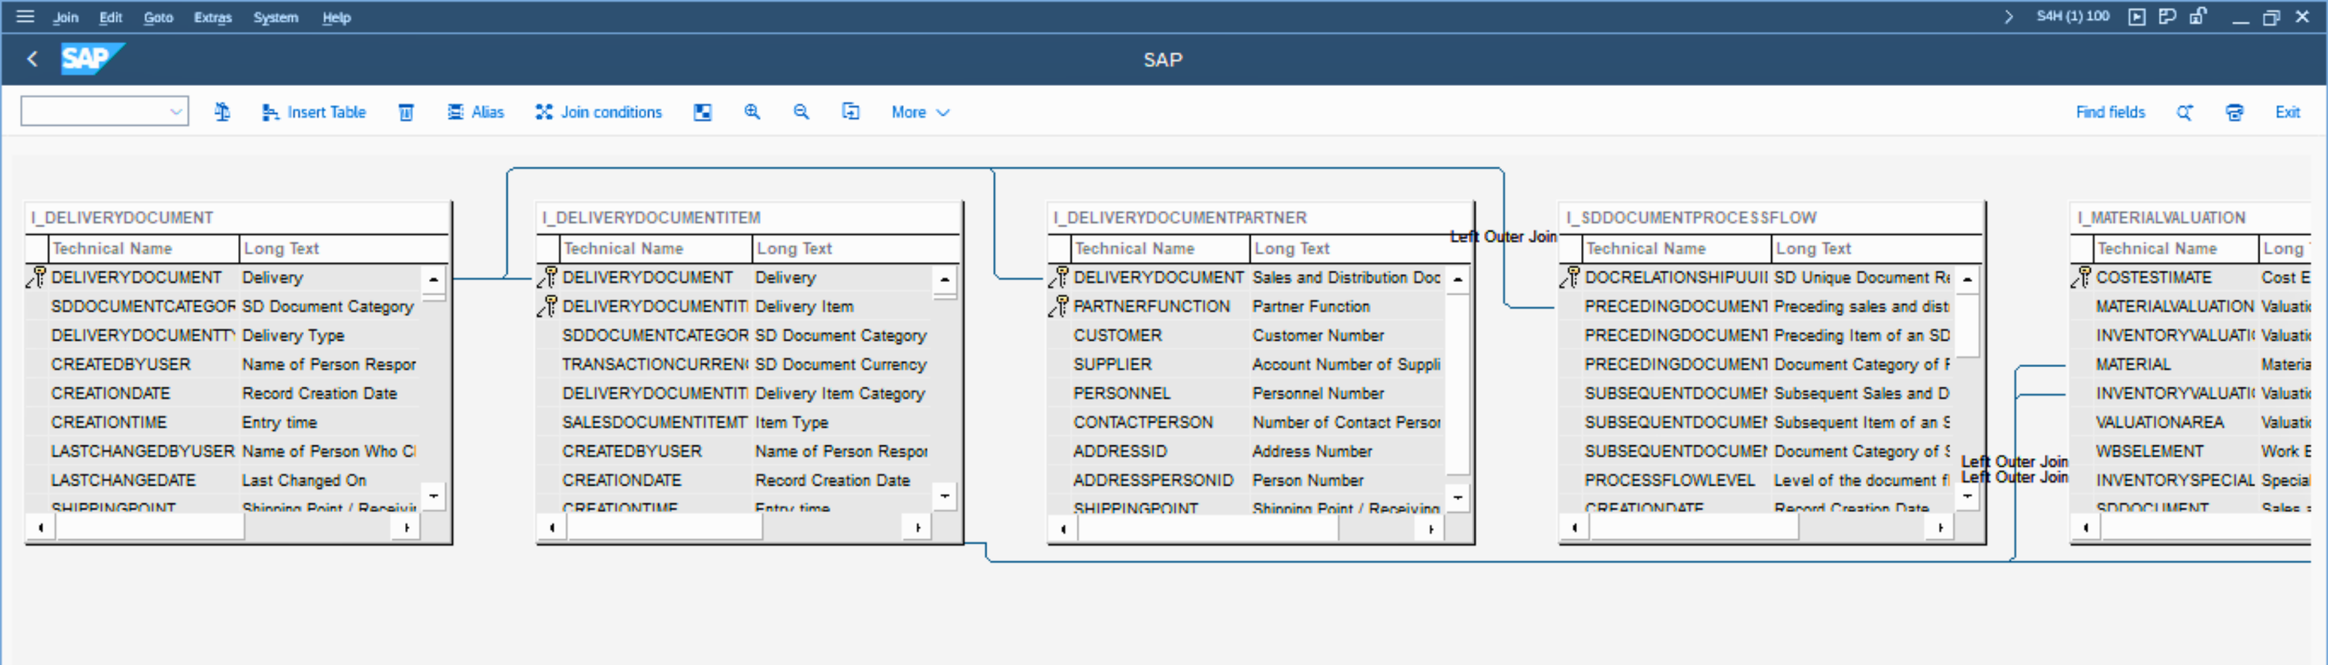This screenshot has height=665, width=2328.
Task: Click the Insert Table button
Action: (x=313, y=112)
